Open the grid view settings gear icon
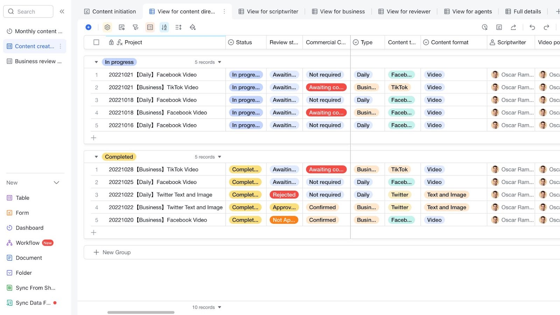560x315 pixels. pos(107,27)
